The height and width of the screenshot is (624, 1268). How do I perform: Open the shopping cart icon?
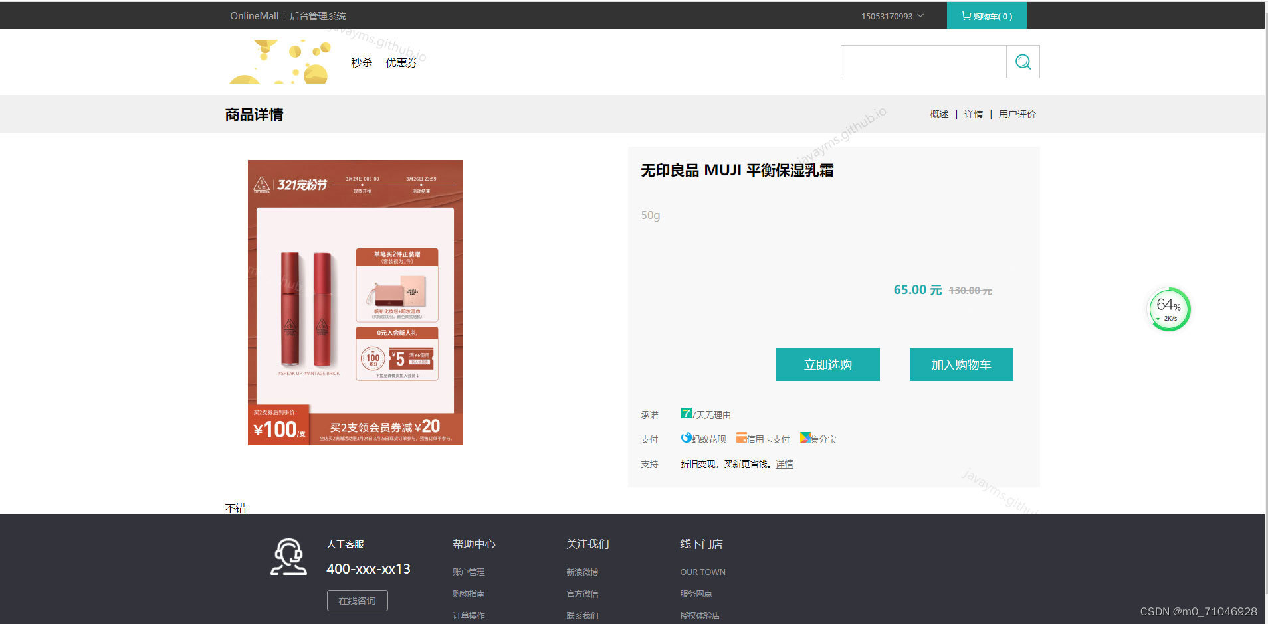coord(966,15)
